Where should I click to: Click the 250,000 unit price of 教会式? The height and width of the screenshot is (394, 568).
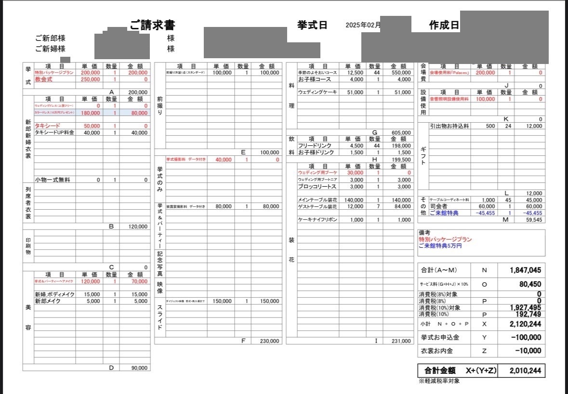point(90,79)
